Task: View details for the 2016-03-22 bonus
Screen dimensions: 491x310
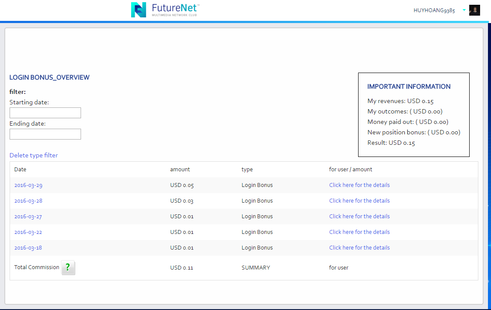Action: [x=359, y=232]
